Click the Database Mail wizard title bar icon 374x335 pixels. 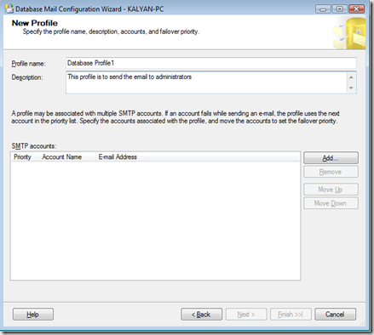coord(9,9)
